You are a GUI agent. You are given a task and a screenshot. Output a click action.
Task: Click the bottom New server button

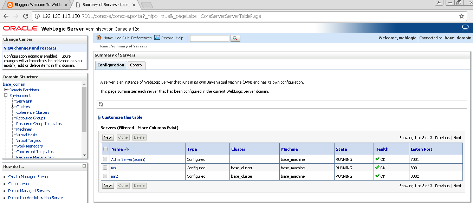pos(108,186)
